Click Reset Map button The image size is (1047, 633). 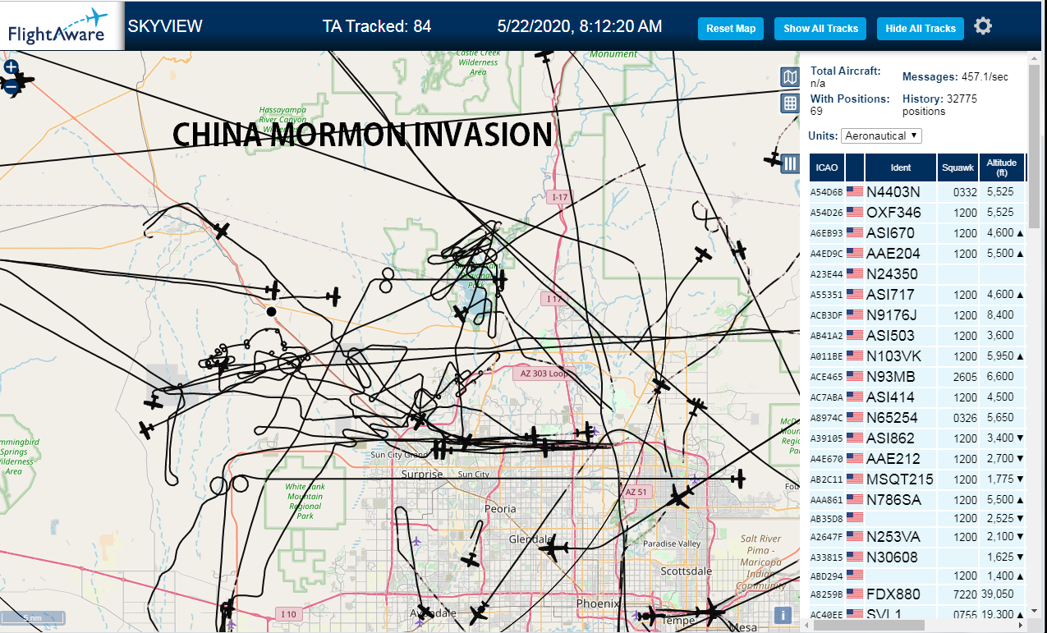731,29
